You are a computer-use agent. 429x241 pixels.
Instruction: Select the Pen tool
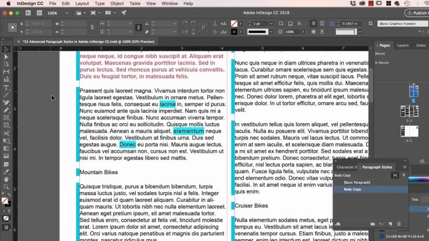(x=6, y=103)
